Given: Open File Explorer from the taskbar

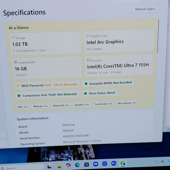Looking at the screenshot, I should [x=59, y=166].
